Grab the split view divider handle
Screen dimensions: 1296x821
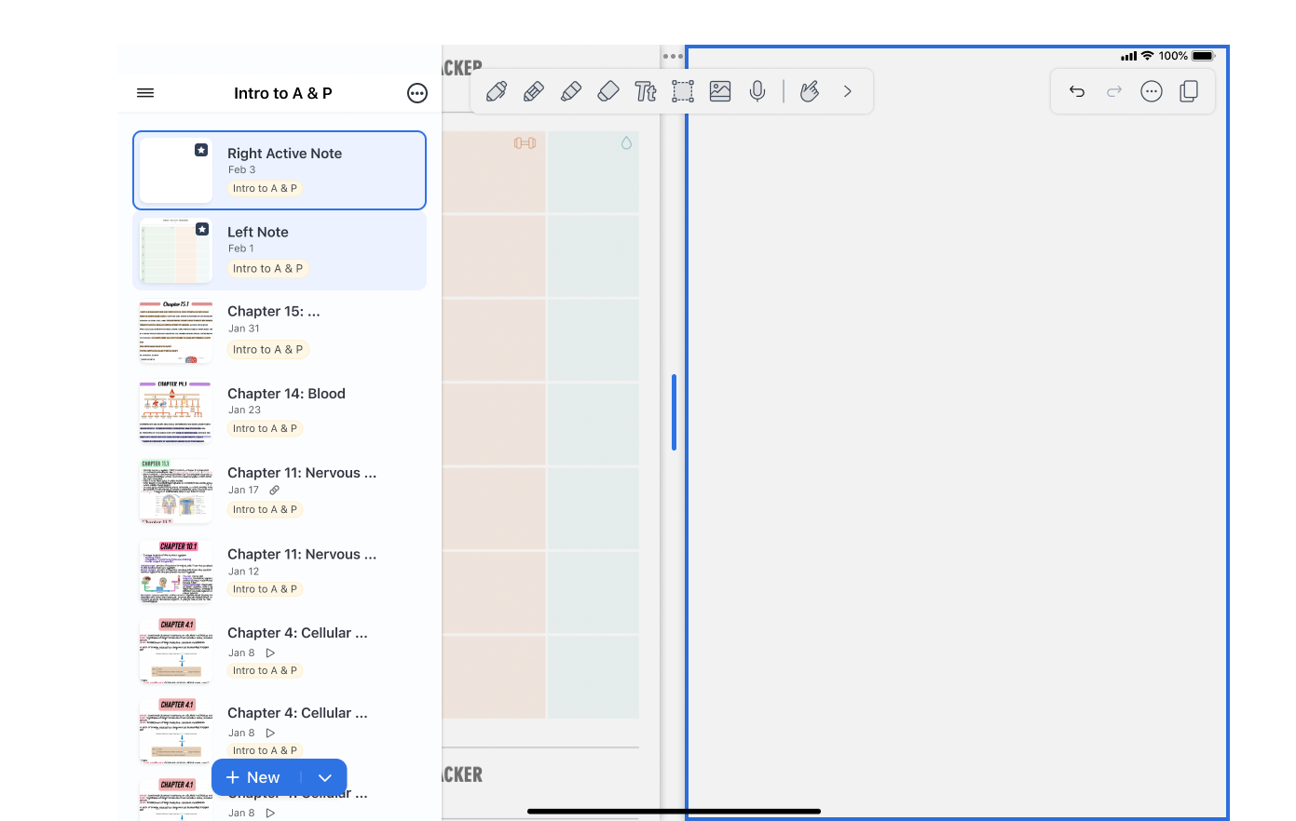[674, 411]
